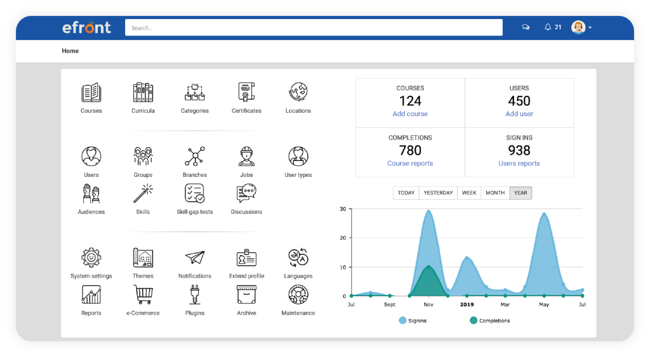Open the Branches network icon
The width and height of the screenshot is (650, 357).
tap(194, 157)
